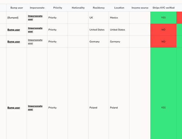Click red NO cell in Germany row

coord(163,42)
